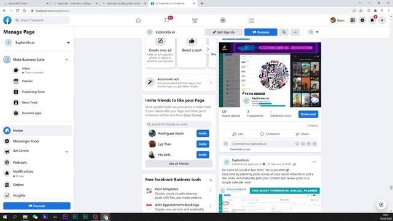393x221 pixels.
Task: Click the Search Facebook field
Action: [x=42, y=20]
